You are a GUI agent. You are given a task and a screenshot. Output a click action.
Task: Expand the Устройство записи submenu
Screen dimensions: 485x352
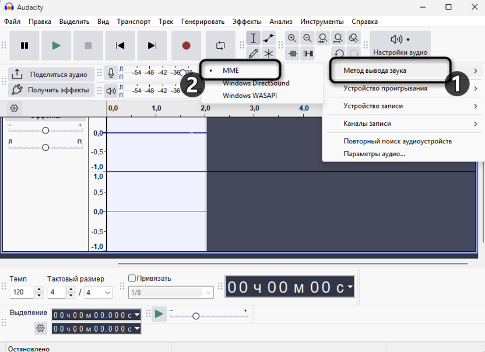pos(373,105)
